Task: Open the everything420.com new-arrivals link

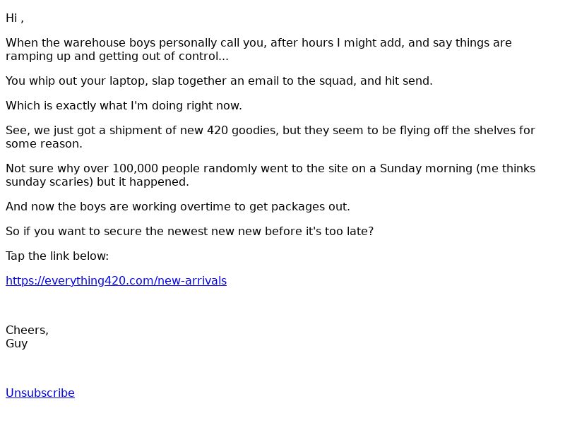Action: pyautogui.click(x=116, y=280)
